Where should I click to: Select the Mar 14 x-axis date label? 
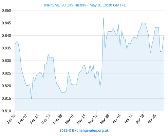click(x=81, y=119)
